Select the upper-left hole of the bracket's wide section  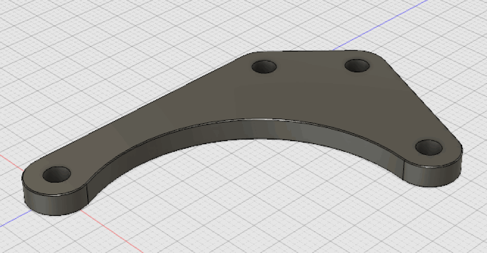pos(264,67)
